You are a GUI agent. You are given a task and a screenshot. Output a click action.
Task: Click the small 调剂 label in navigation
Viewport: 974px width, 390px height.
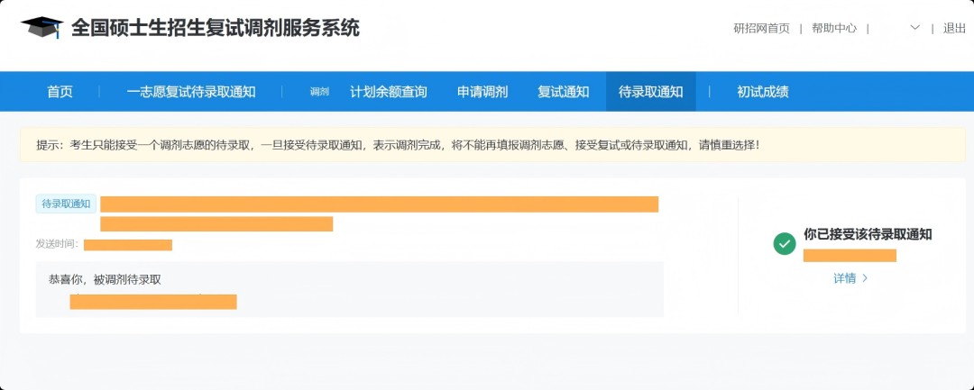pyautogui.click(x=319, y=92)
